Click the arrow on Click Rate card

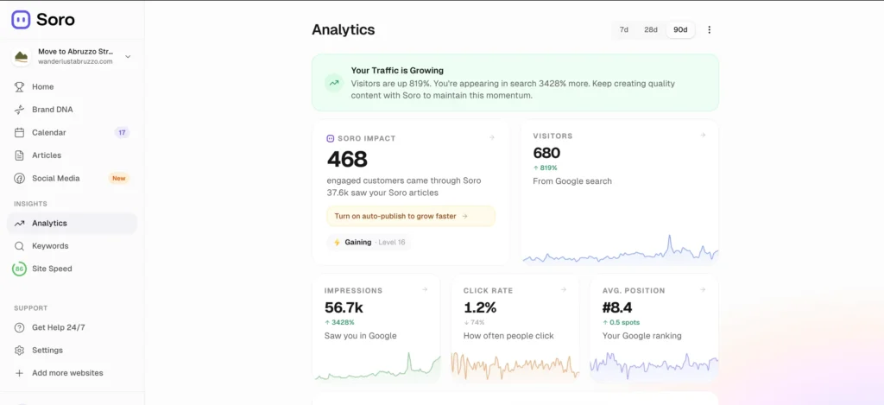pyautogui.click(x=563, y=289)
